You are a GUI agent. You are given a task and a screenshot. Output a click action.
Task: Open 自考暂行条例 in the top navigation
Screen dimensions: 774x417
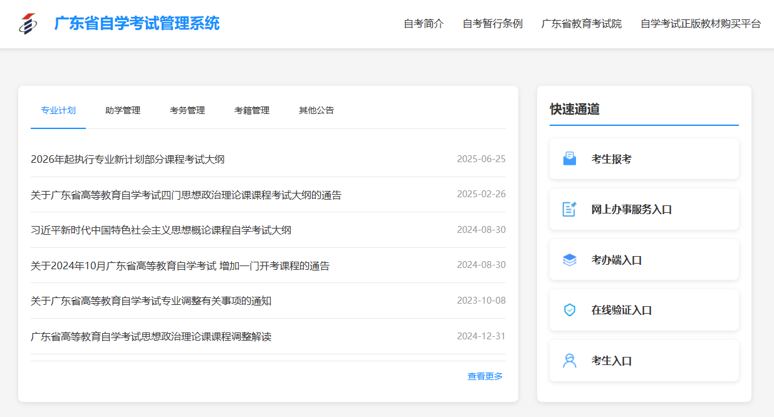tap(493, 24)
